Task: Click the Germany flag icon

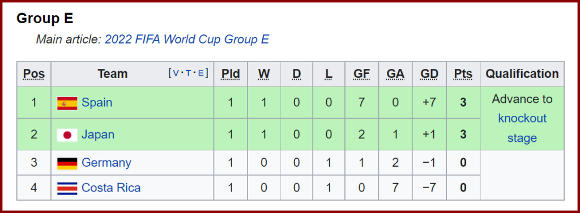Action: click(x=67, y=163)
